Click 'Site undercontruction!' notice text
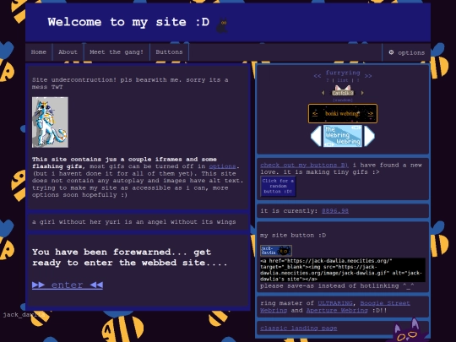456x342 pixels. 130,83
